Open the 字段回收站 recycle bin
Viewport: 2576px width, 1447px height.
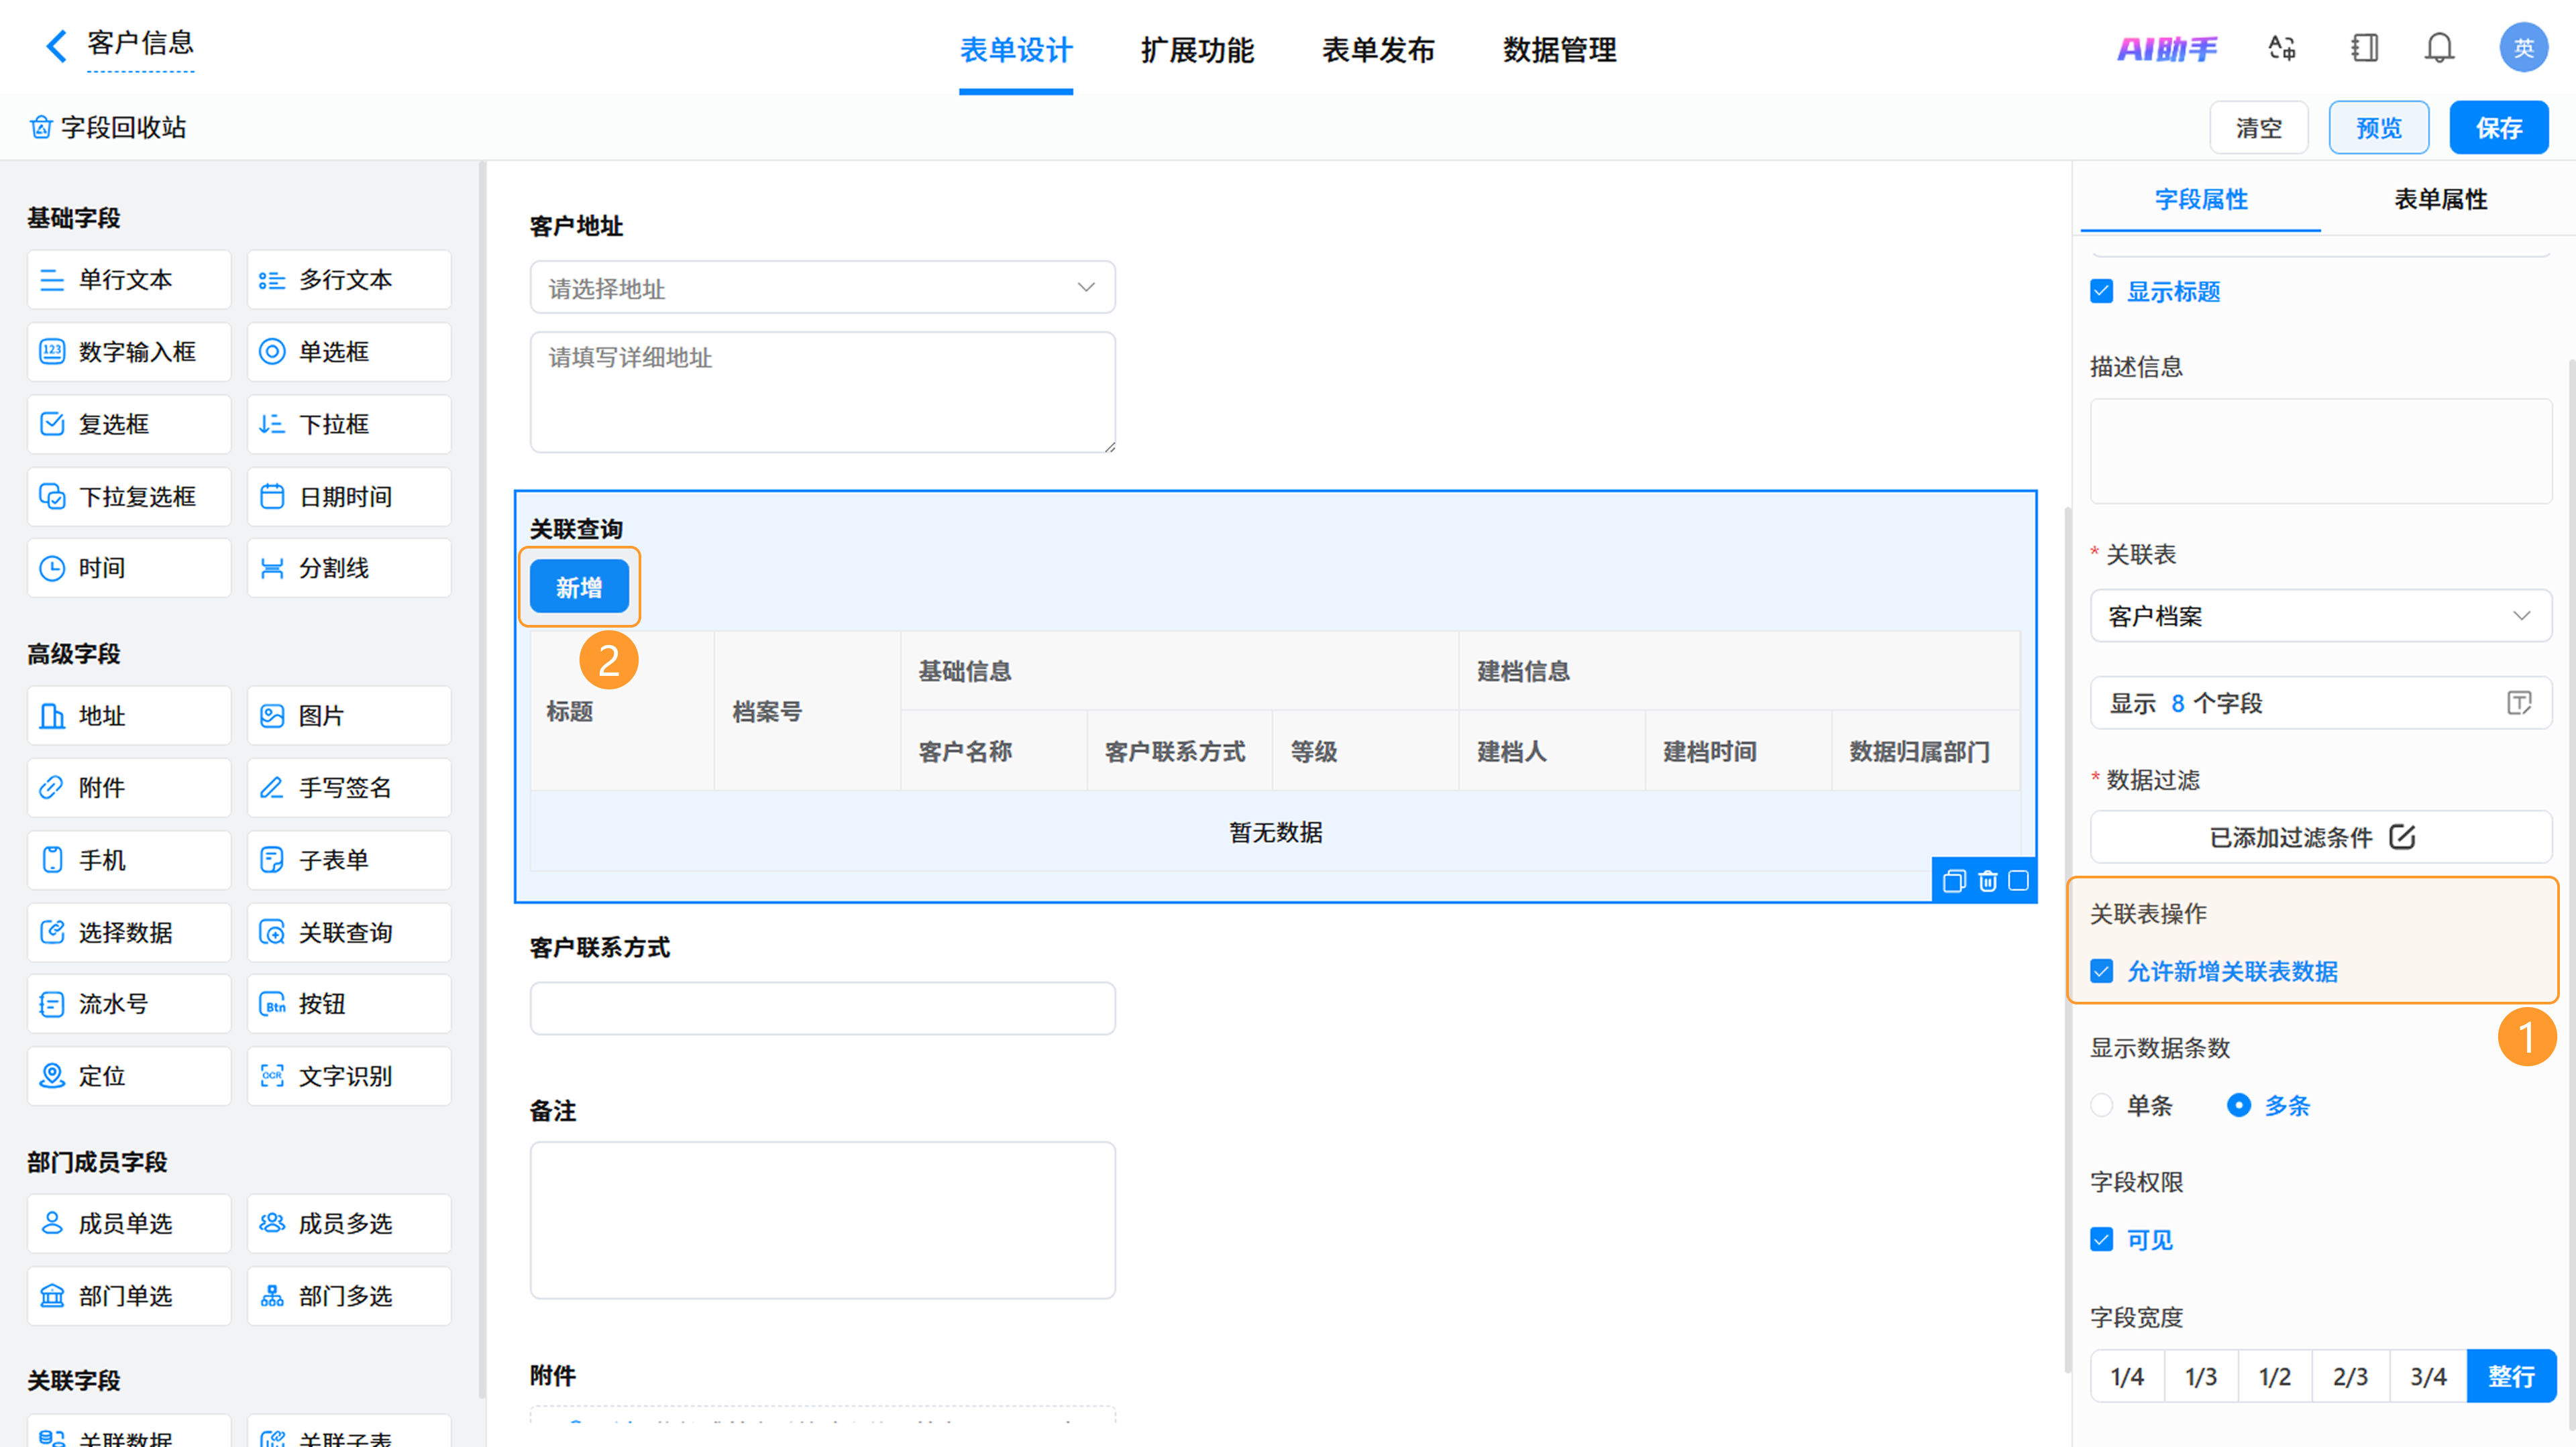pyautogui.click(x=108, y=127)
